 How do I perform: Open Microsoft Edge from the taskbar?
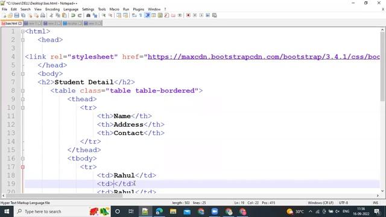159,212
